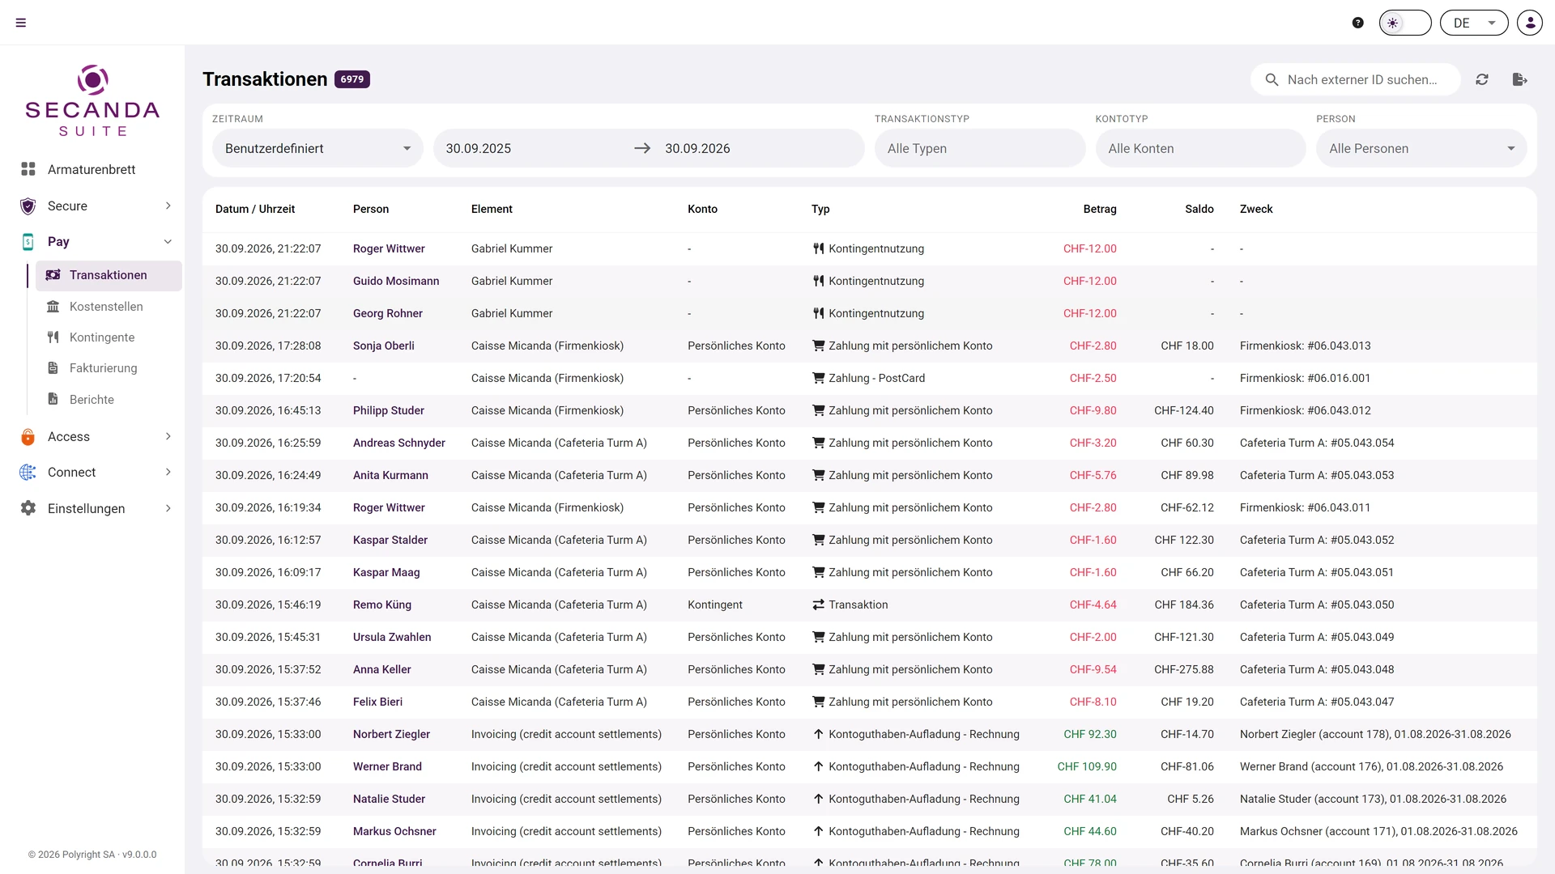The image size is (1555, 874).
Task: Open the help question mark icon
Action: point(1358,23)
